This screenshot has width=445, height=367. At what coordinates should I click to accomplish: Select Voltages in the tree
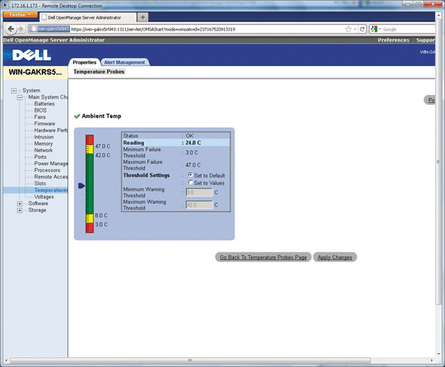pos(44,197)
